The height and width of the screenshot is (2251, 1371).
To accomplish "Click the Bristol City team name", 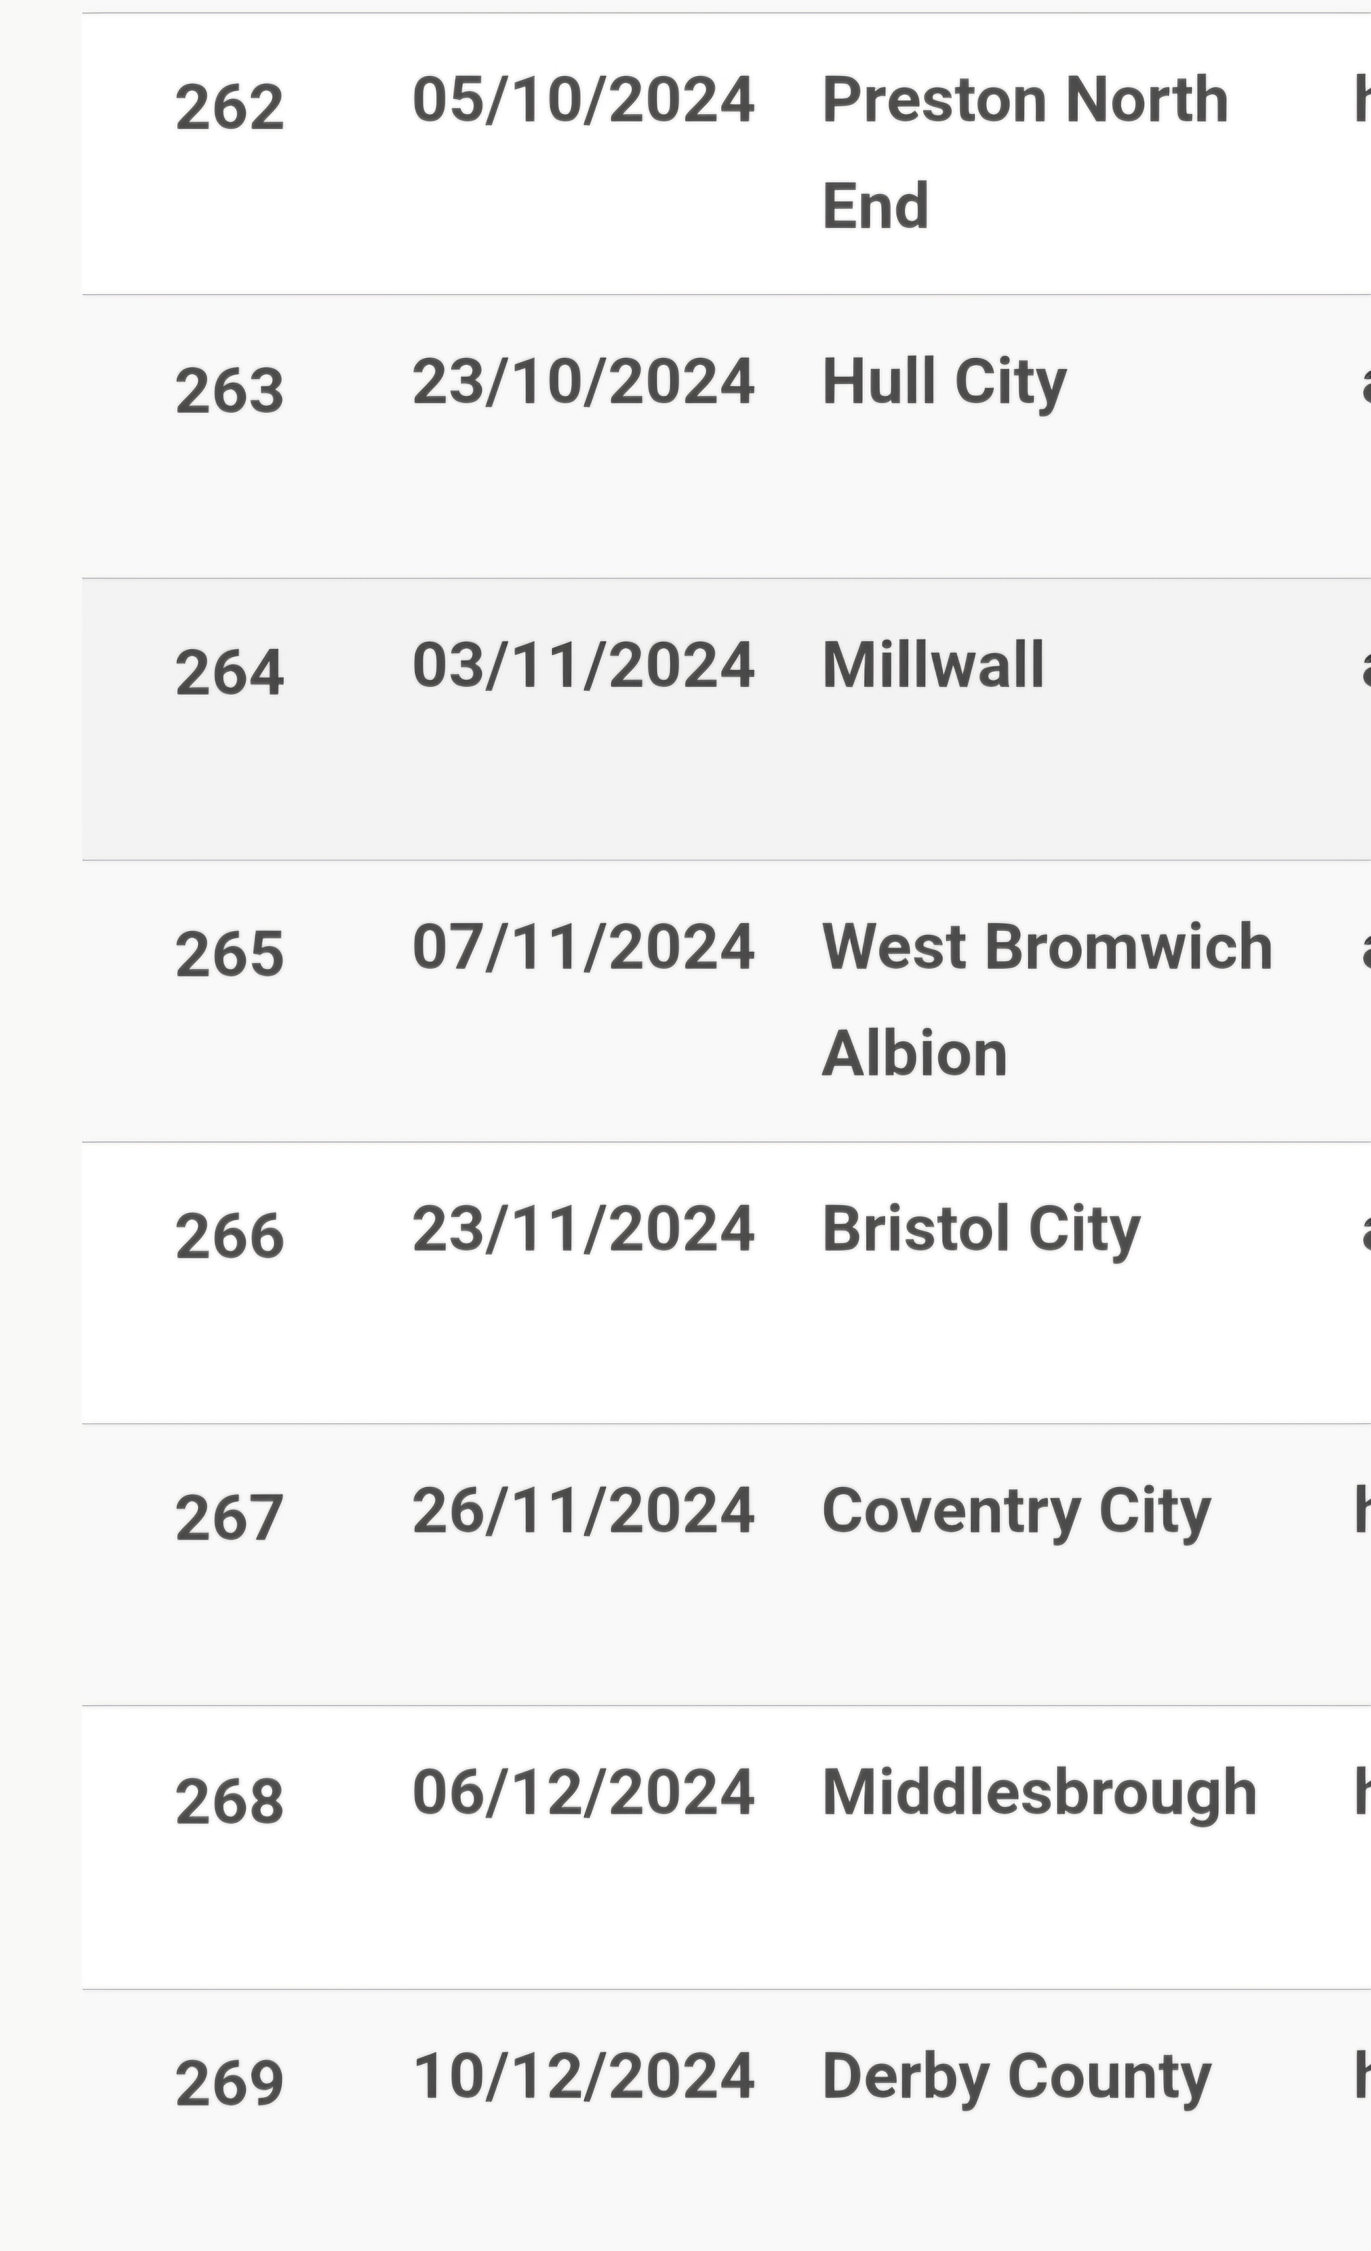I will pyautogui.click(x=981, y=1229).
